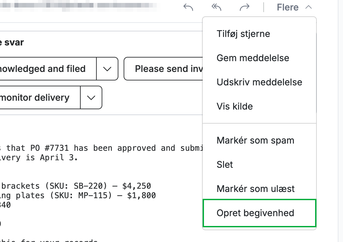Expand arrow beside 'monitor delivery'
Viewport: 343px width, 242px height.
pos(91,97)
